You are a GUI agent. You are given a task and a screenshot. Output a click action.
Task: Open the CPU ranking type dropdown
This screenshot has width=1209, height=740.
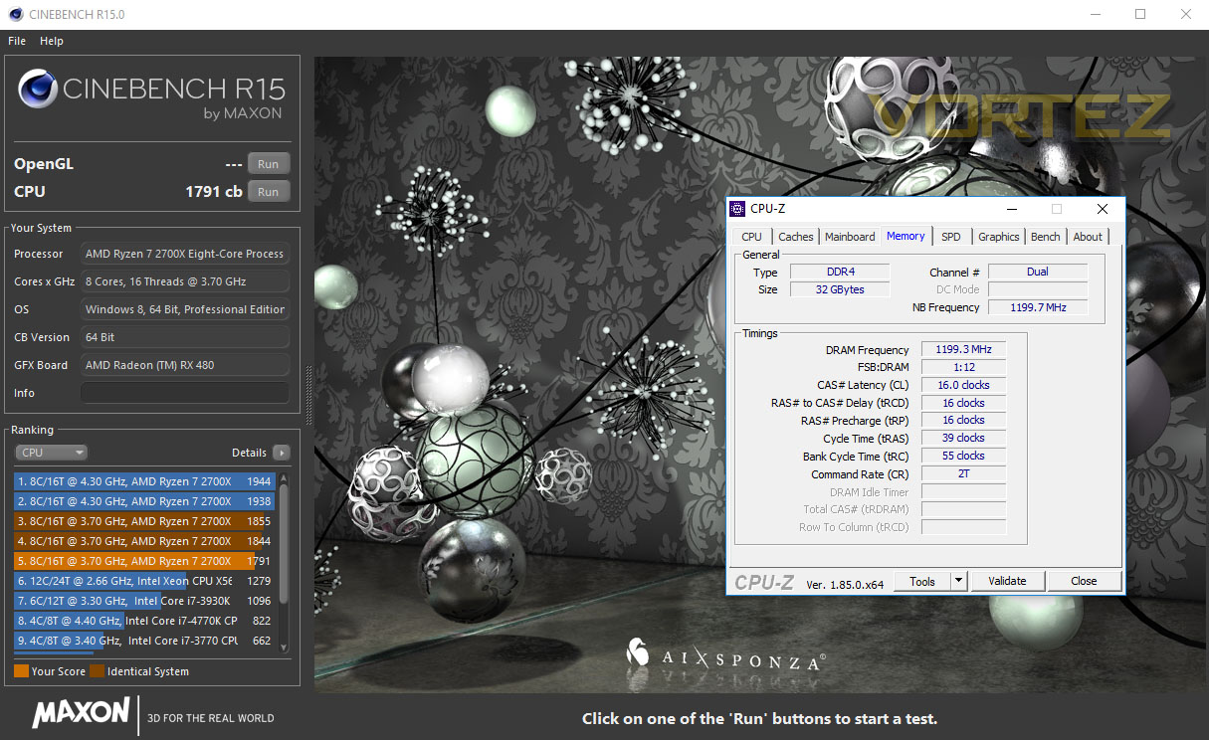52,453
